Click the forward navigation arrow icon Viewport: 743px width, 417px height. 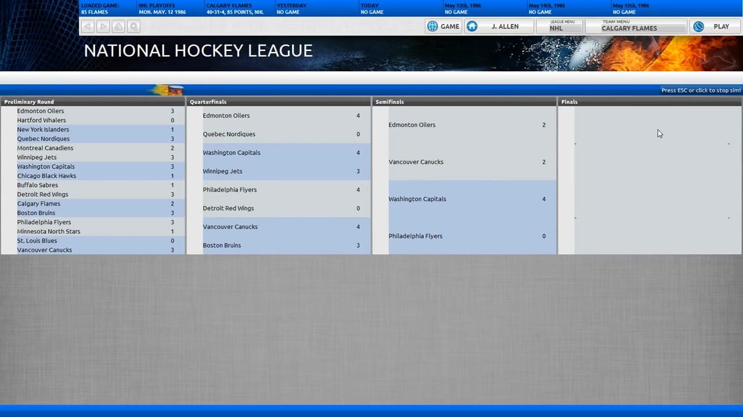point(103,26)
